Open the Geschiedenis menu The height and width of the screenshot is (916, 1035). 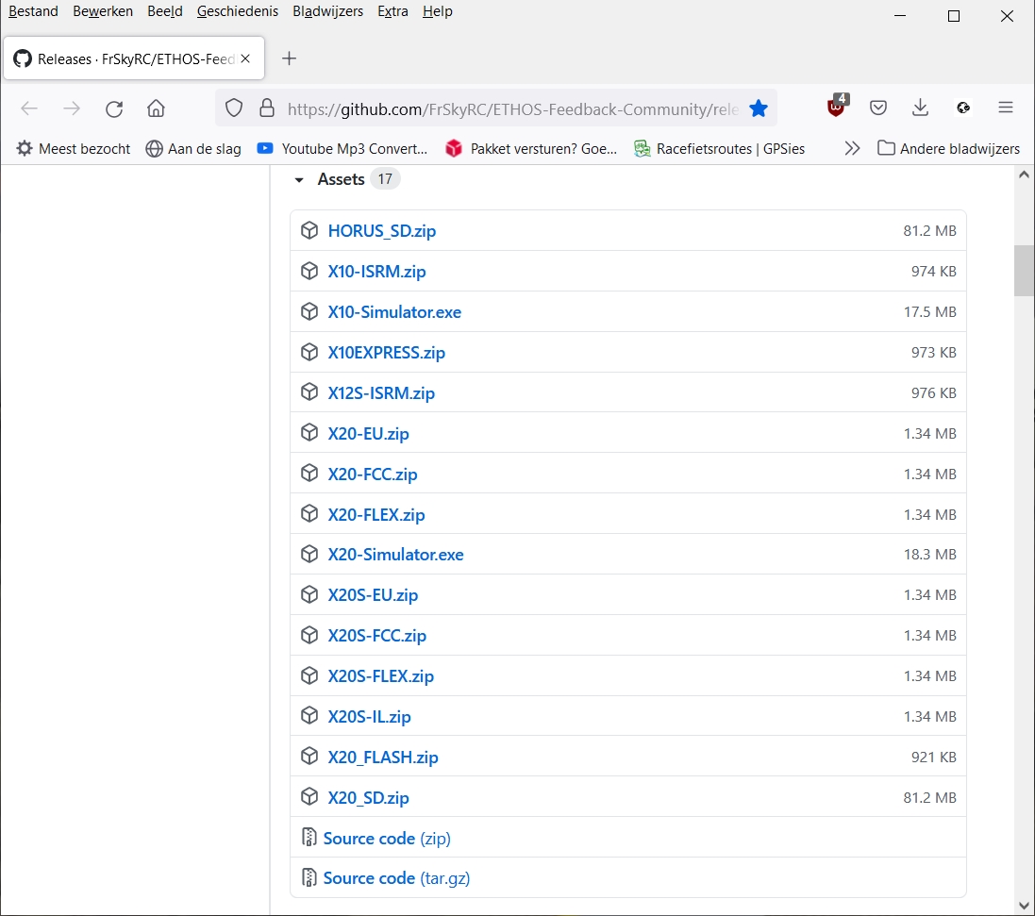tap(238, 11)
